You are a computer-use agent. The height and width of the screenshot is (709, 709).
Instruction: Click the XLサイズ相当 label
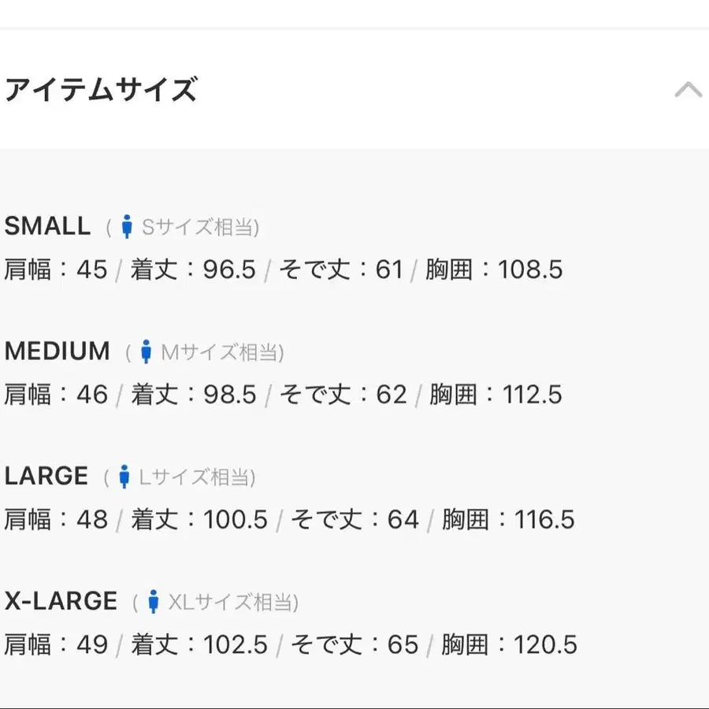click(233, 603)
